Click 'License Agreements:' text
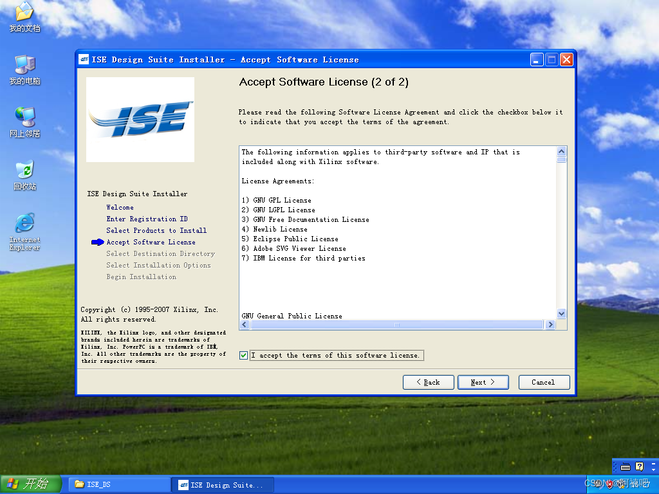The width and height of the screenshot is (659, 494). [x=278, y=181]
